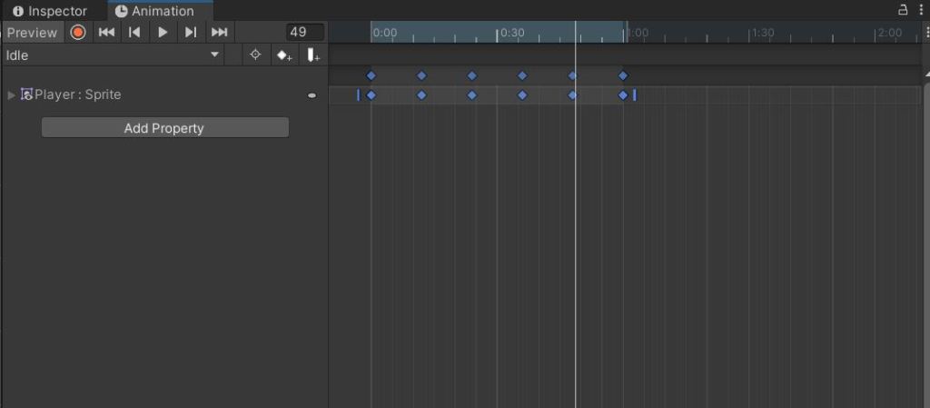Open the Animation window options menu
This screenshot has height=408, width=930.
pos(923,9)
